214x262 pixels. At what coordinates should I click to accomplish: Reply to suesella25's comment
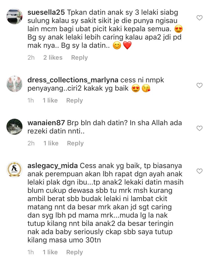(x=79, y=58)
